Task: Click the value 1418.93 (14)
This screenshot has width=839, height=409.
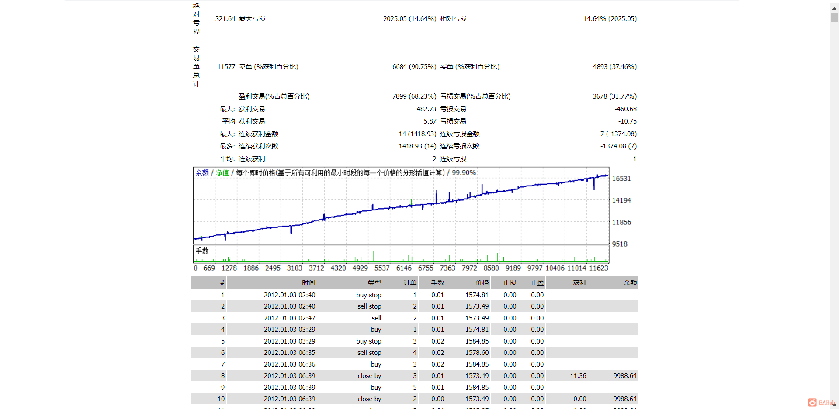Action: (417, 146)
